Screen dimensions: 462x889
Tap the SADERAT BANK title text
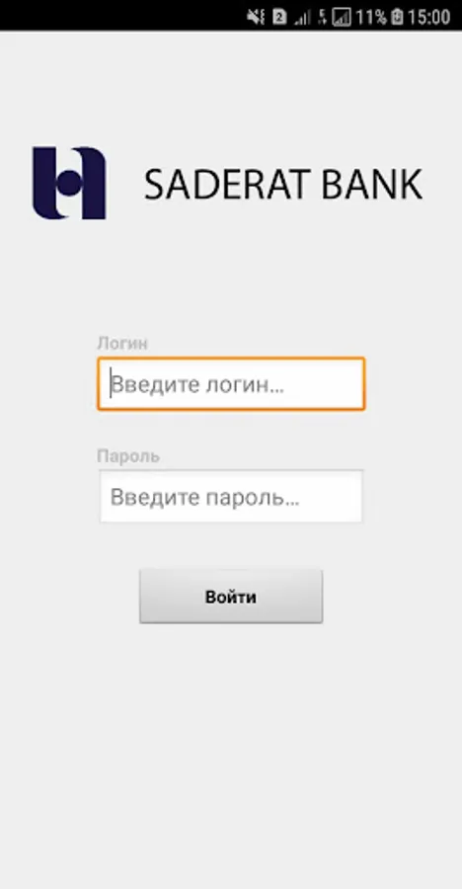pyautogui.click(x=283, y=185)
